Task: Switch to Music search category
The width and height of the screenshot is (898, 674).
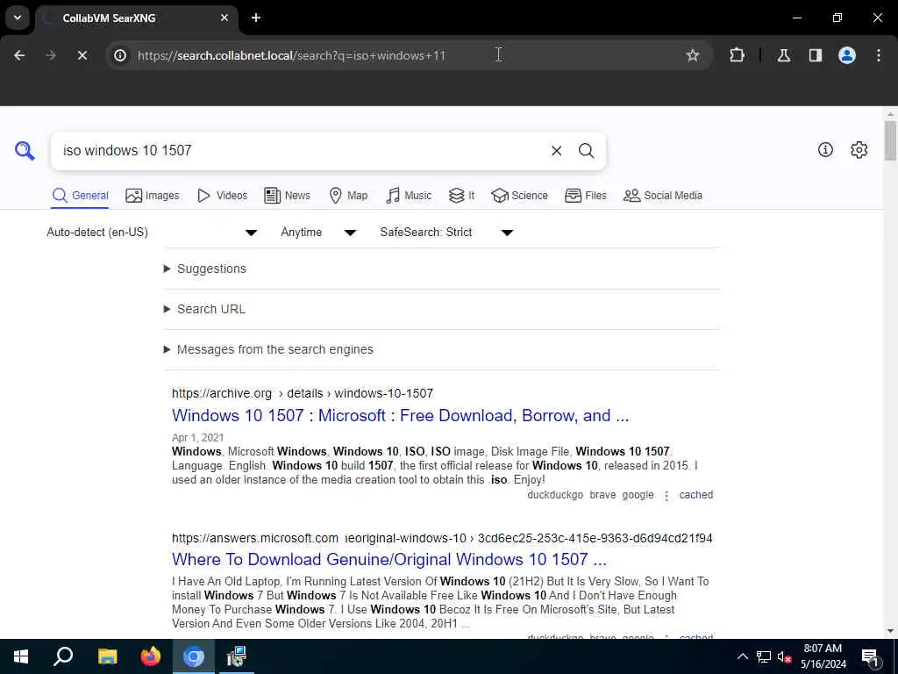Action: coord(409,196)
